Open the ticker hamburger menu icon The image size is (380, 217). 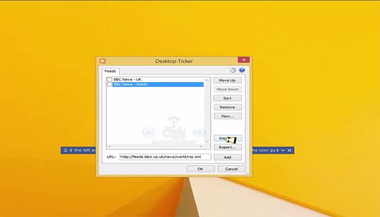click(x=66, y=150)
